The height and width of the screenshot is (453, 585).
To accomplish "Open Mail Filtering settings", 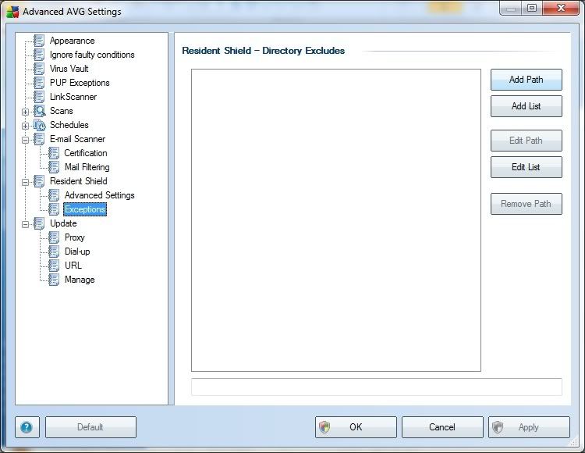I will pos(87,167).
